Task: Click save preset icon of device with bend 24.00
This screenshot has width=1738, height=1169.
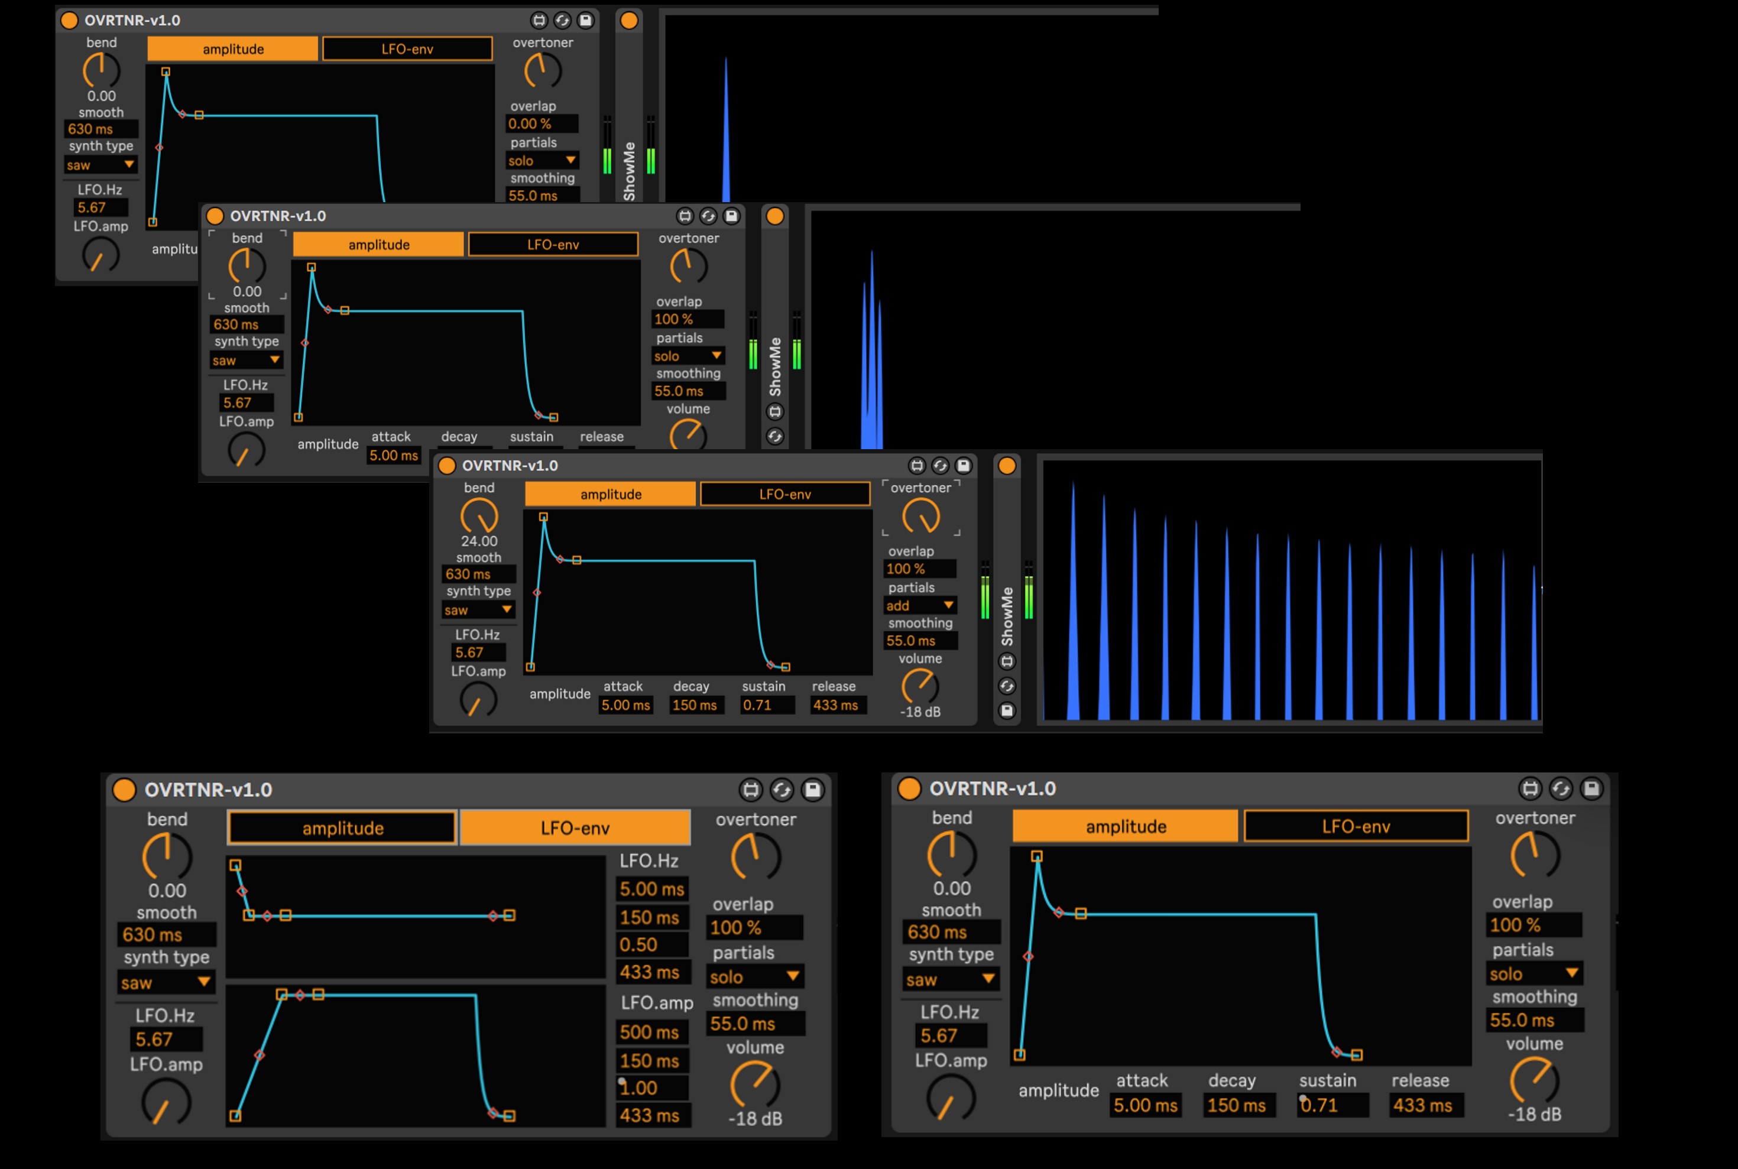Action: click(x=964, y=466)
